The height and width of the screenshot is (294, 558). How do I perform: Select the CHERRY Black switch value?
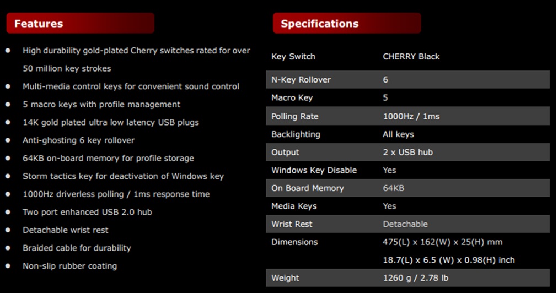pyautogui.click(x=411, y=57)
